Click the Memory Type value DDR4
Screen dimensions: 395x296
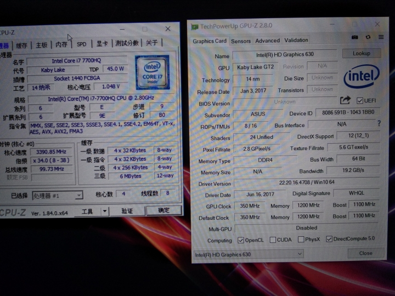[x=266, y=160]
